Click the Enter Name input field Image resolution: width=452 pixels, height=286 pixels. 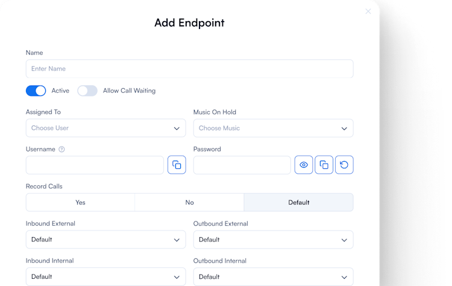pyautogui.click(x=189, y=69)
